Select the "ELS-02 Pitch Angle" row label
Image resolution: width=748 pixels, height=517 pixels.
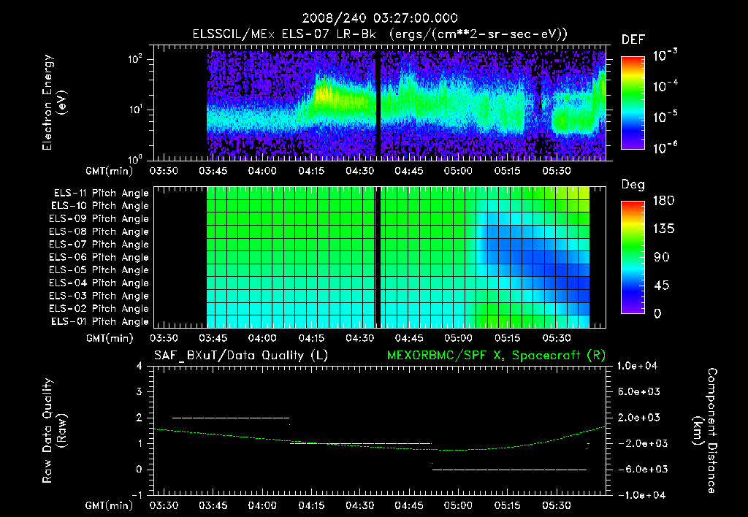pyautogui.click(x=99, y=309)
